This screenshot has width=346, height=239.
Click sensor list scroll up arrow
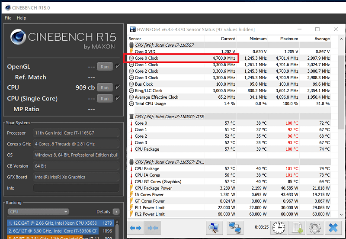click(x=341, y=39)
